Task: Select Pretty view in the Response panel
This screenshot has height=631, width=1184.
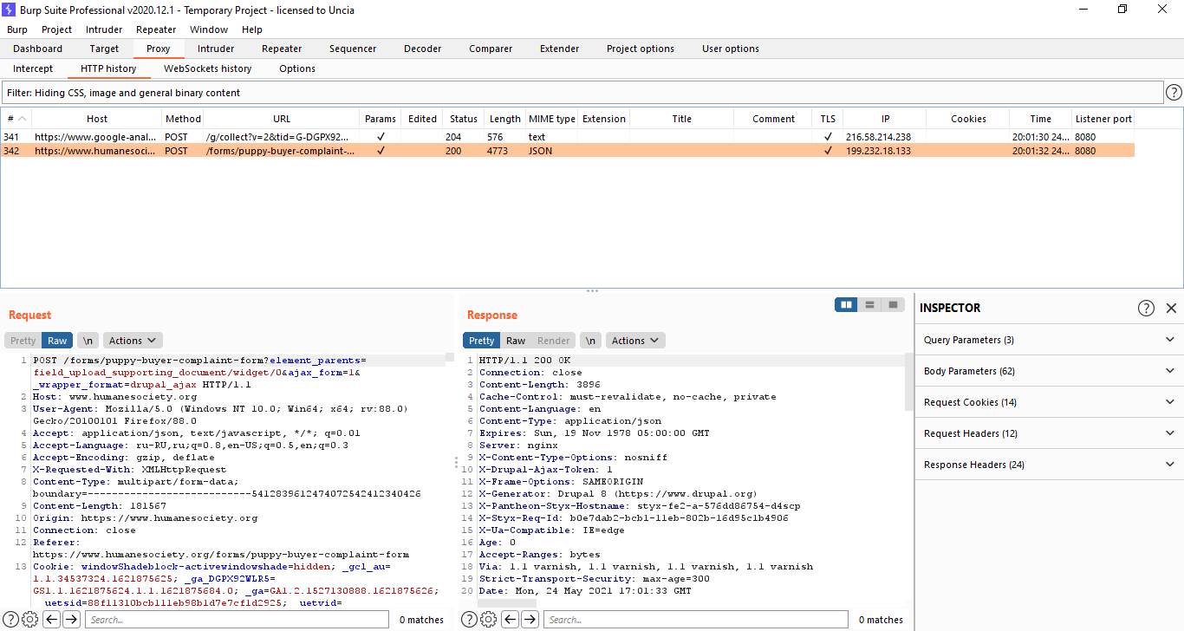Action: (482, 341)
